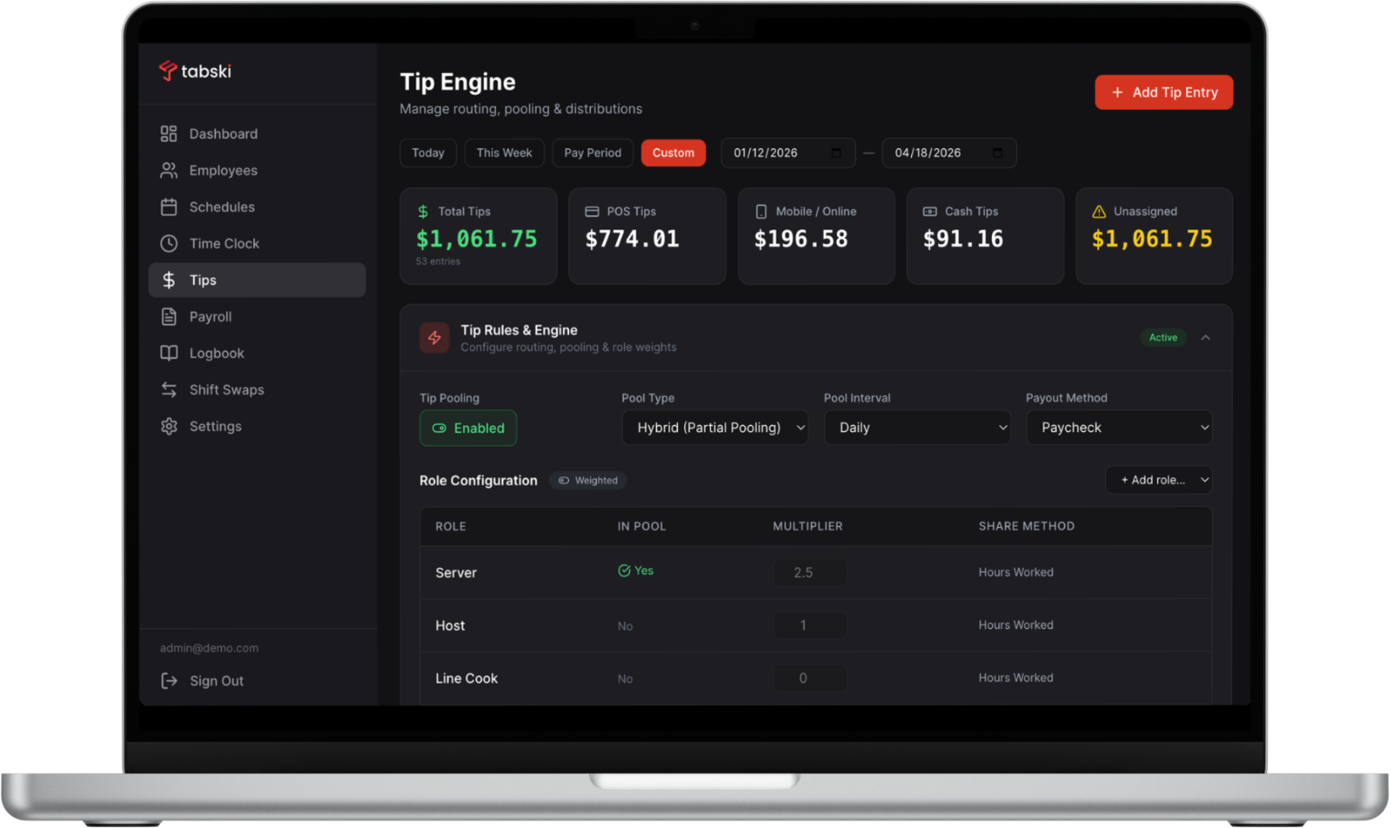1391x828 pixels.
Task: Toggle the Enabled tip pooling switch
Action: [468, 428]
